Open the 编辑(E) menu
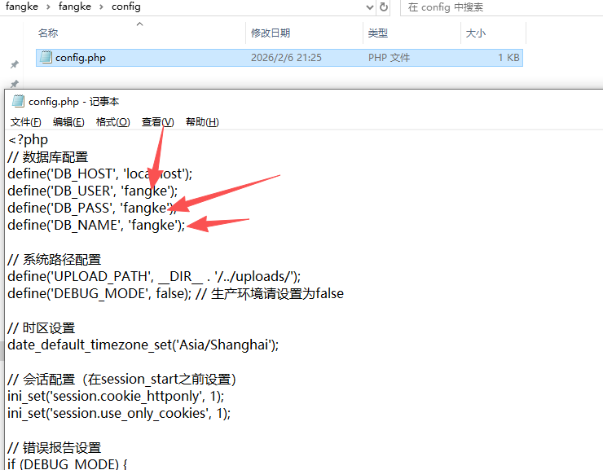Image resolution: width=603 pixels, height=470 pixels. click(68, 122)
